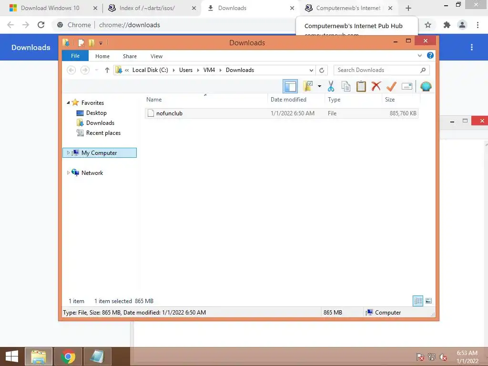Select Network in the navigation pane

[x=92, y=173]
